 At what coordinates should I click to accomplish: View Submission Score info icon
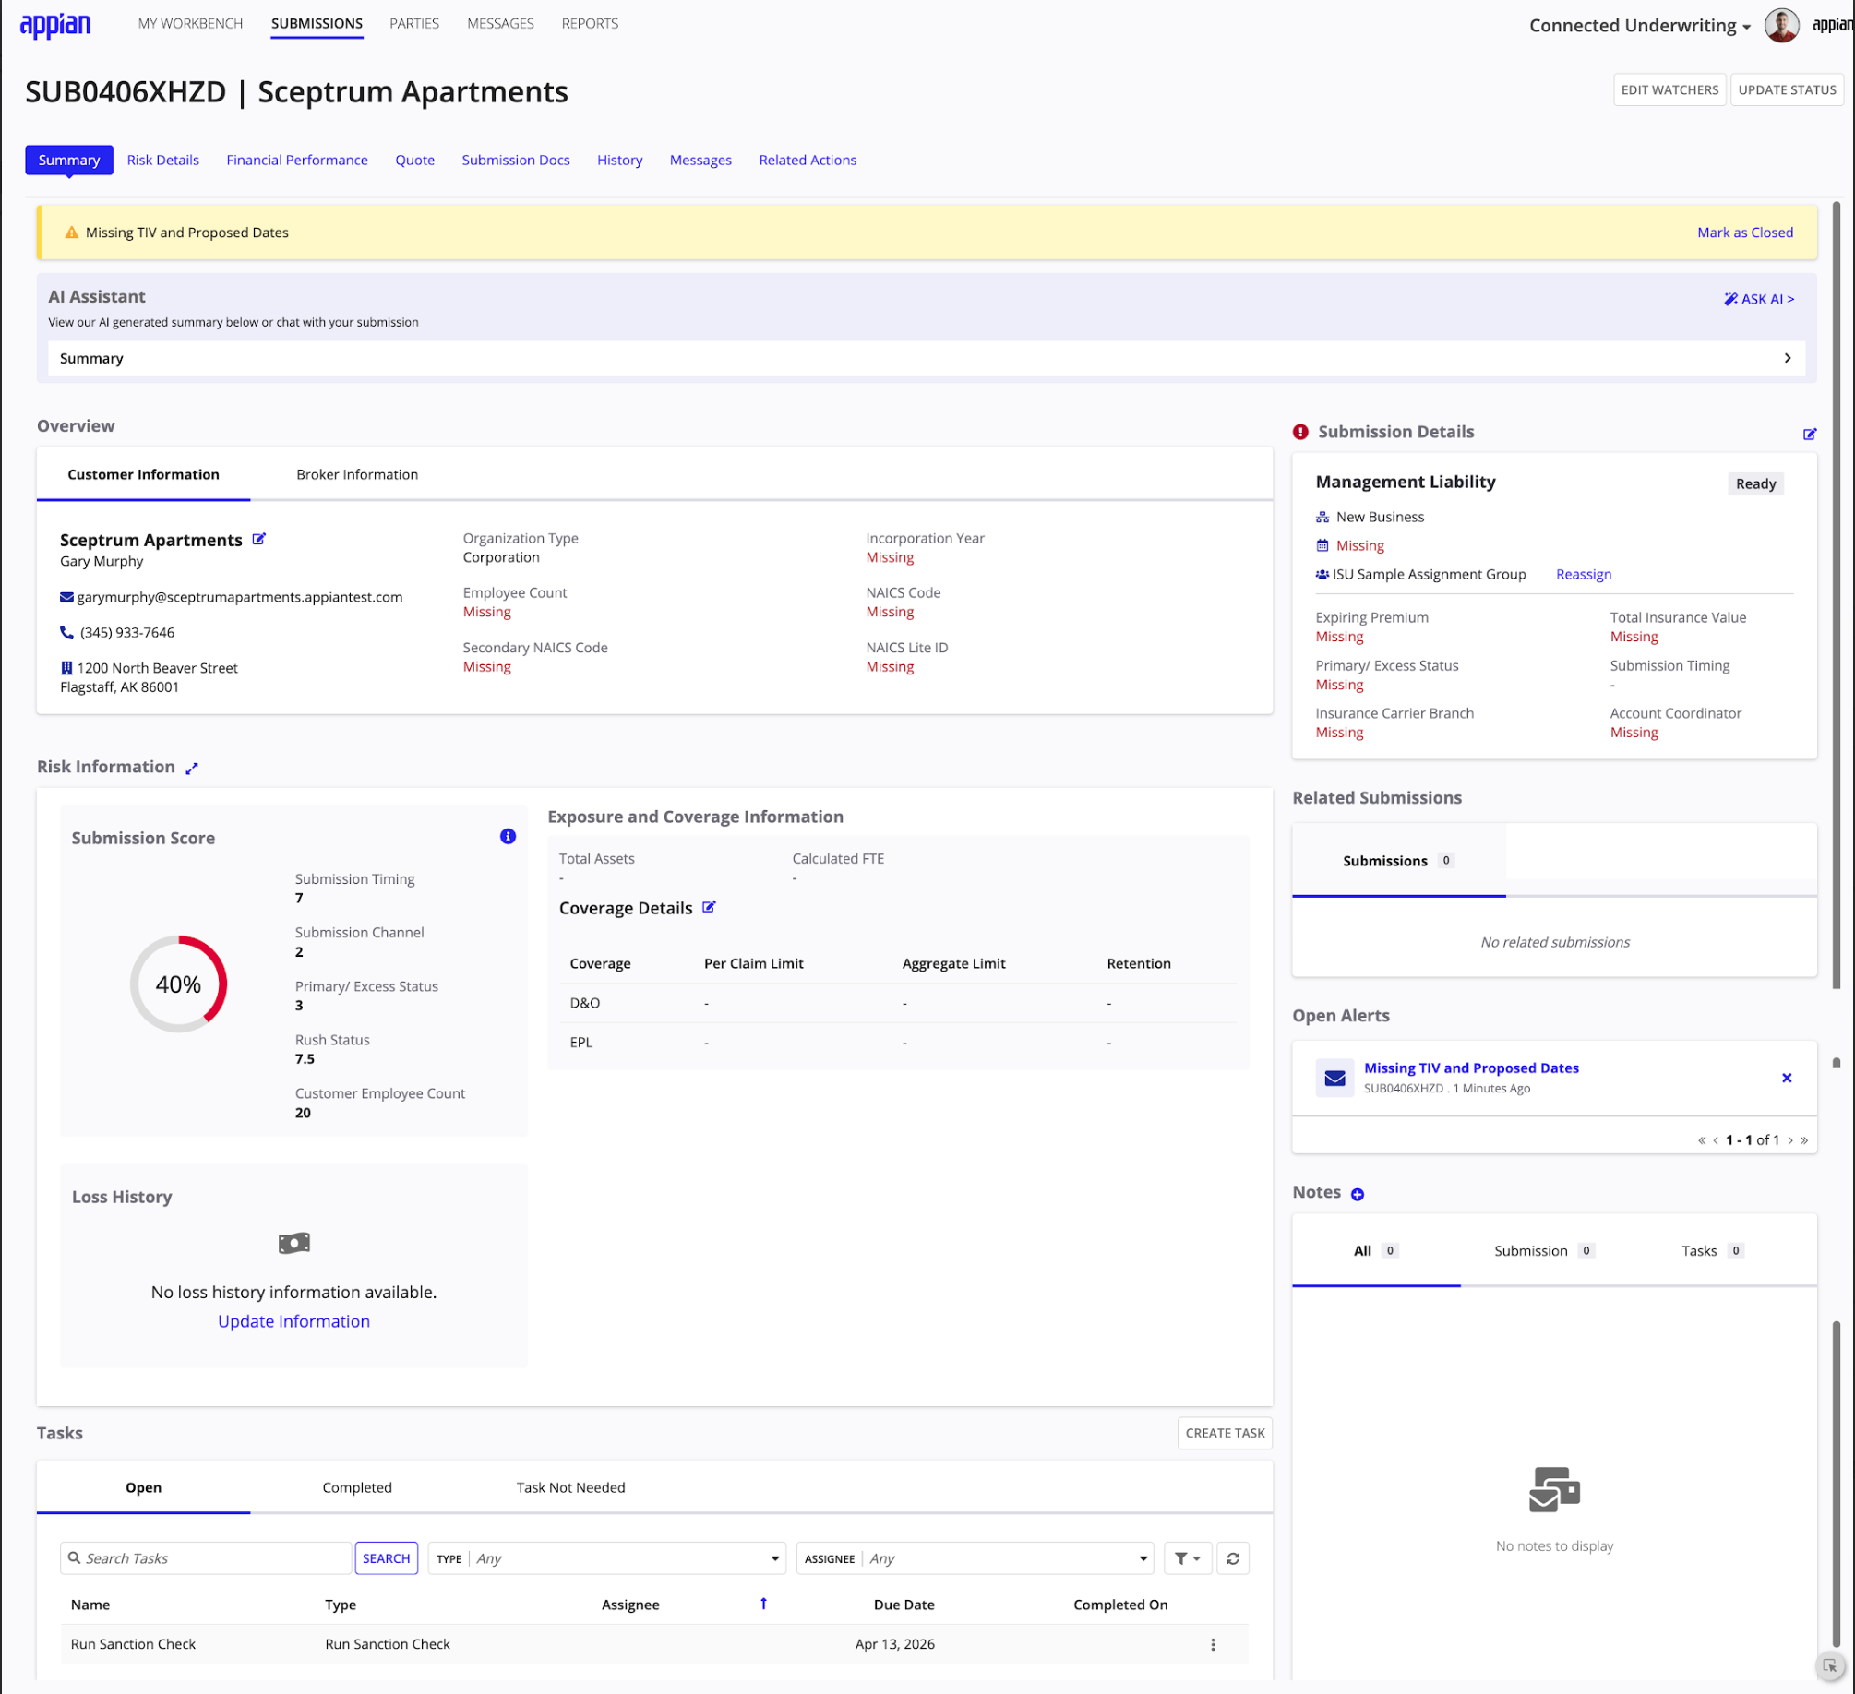click(x=508, y=836)
